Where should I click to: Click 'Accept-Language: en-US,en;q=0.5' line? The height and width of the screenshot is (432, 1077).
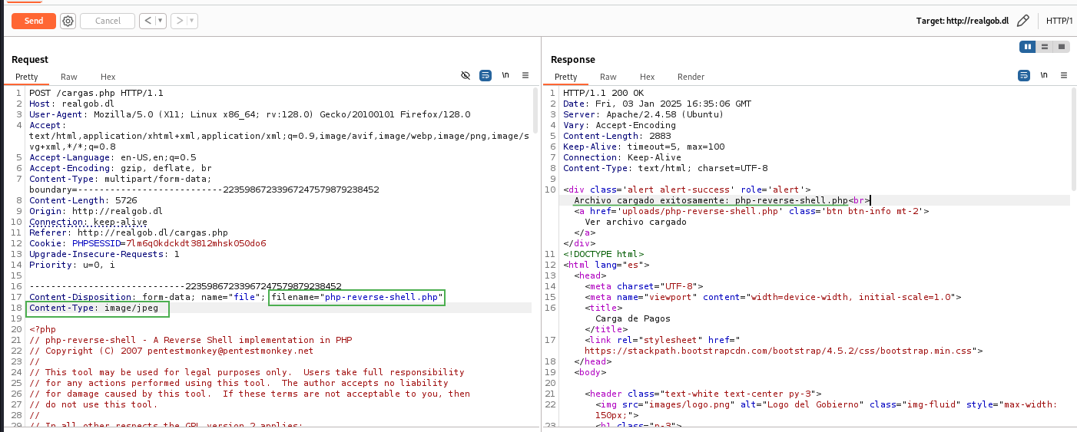112,157
